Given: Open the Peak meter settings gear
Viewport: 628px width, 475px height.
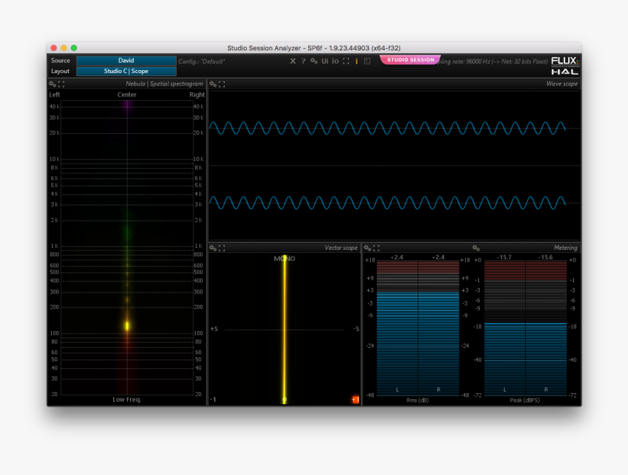Looking at the screenshot, I should click(476, 248).
